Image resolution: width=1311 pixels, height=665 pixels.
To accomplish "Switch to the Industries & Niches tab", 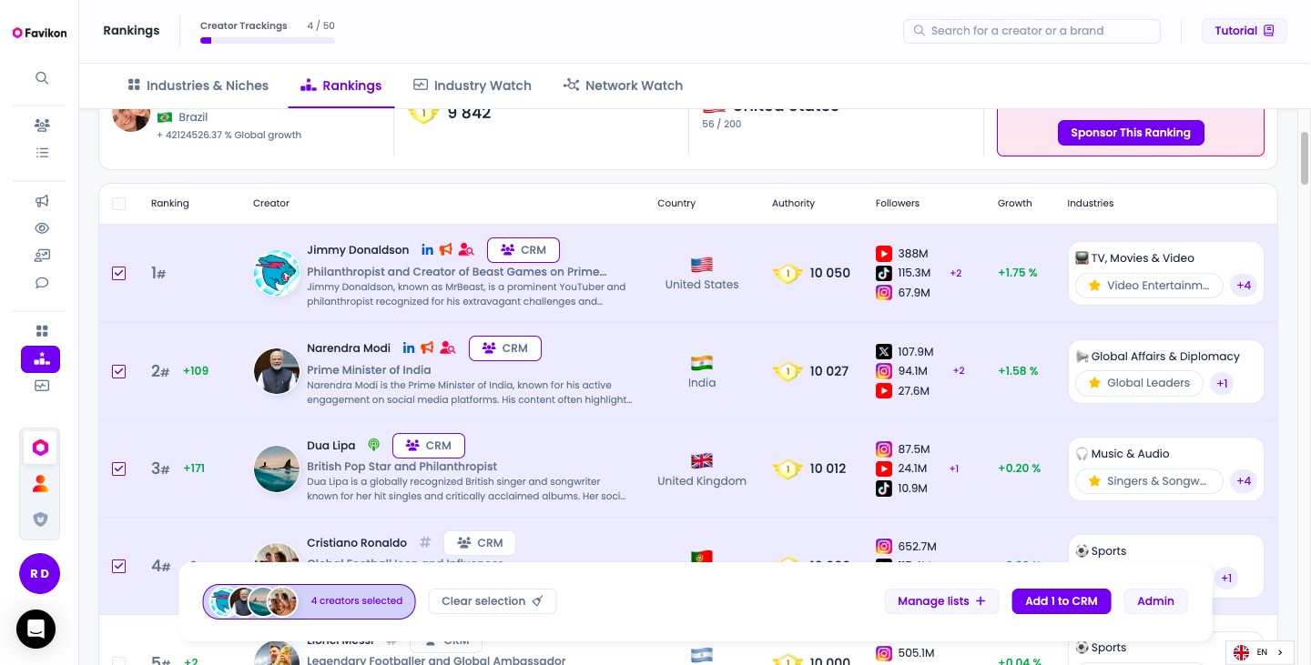I will point(198,86).
